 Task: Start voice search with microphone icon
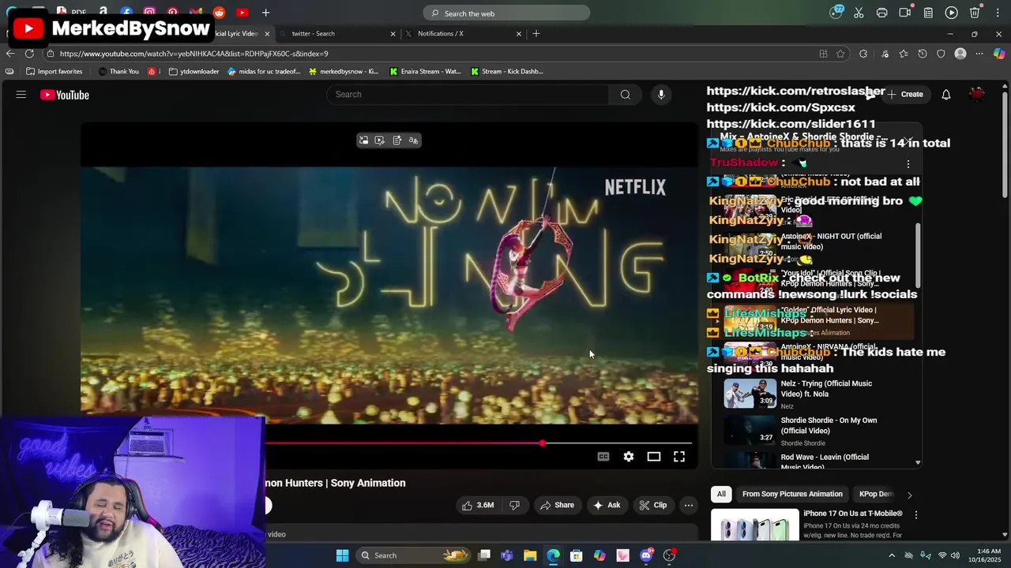[661, 95]
